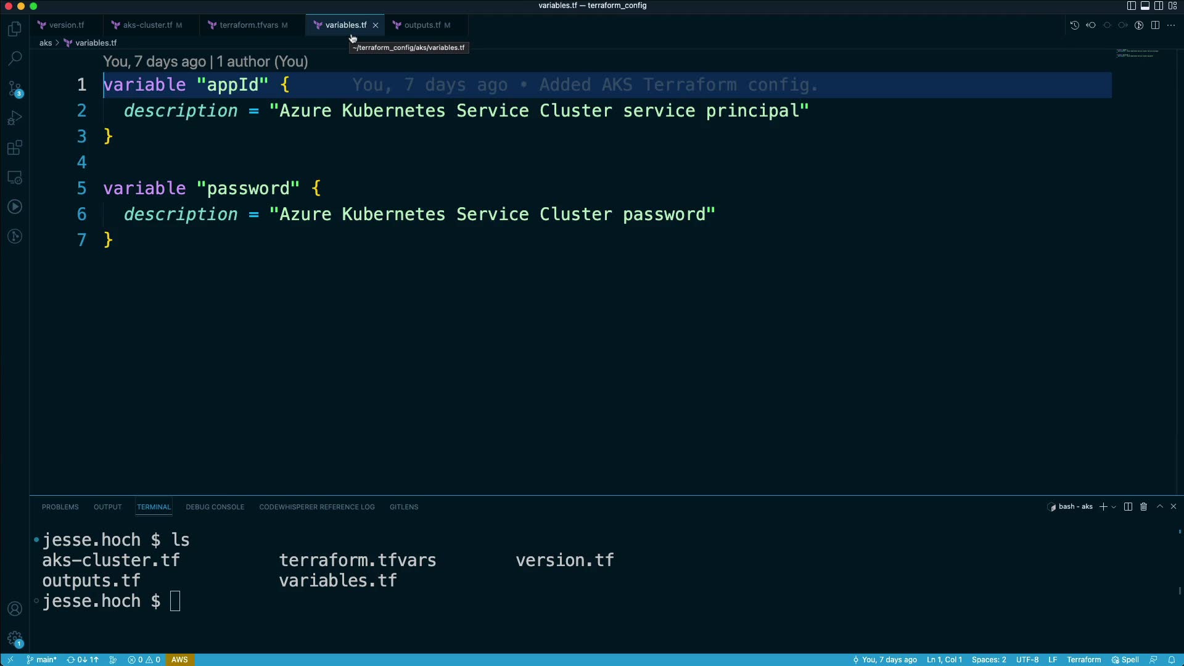This screenshot has width=1184, height=666.
Task: Open the Run and Debug view
Action: point(15,118)
